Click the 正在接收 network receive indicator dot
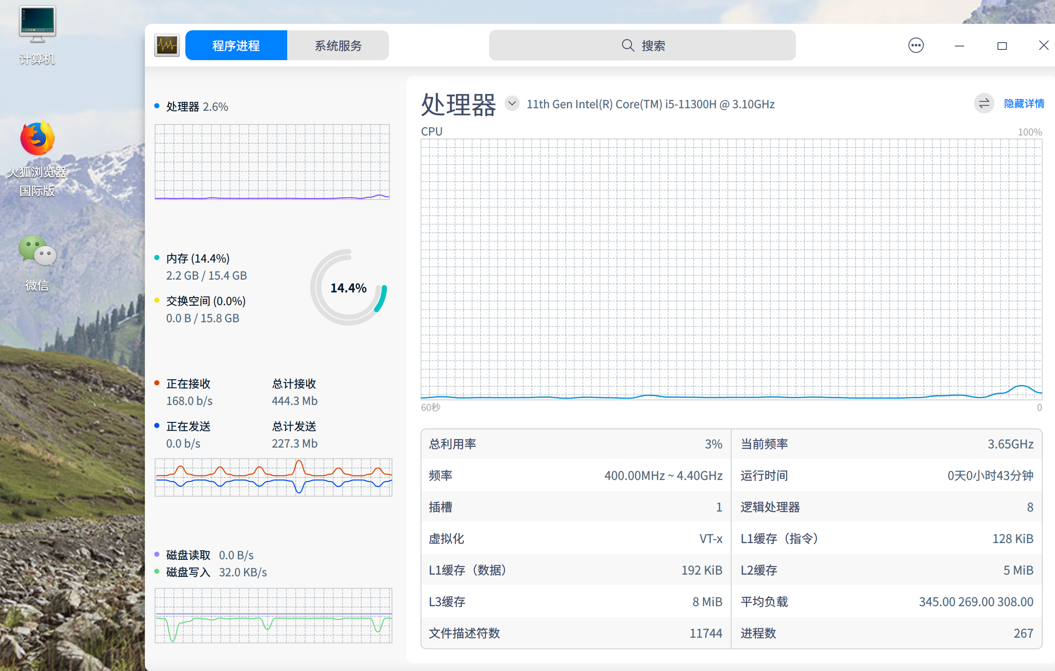1055x671 pixels. [x=157, y=383]
